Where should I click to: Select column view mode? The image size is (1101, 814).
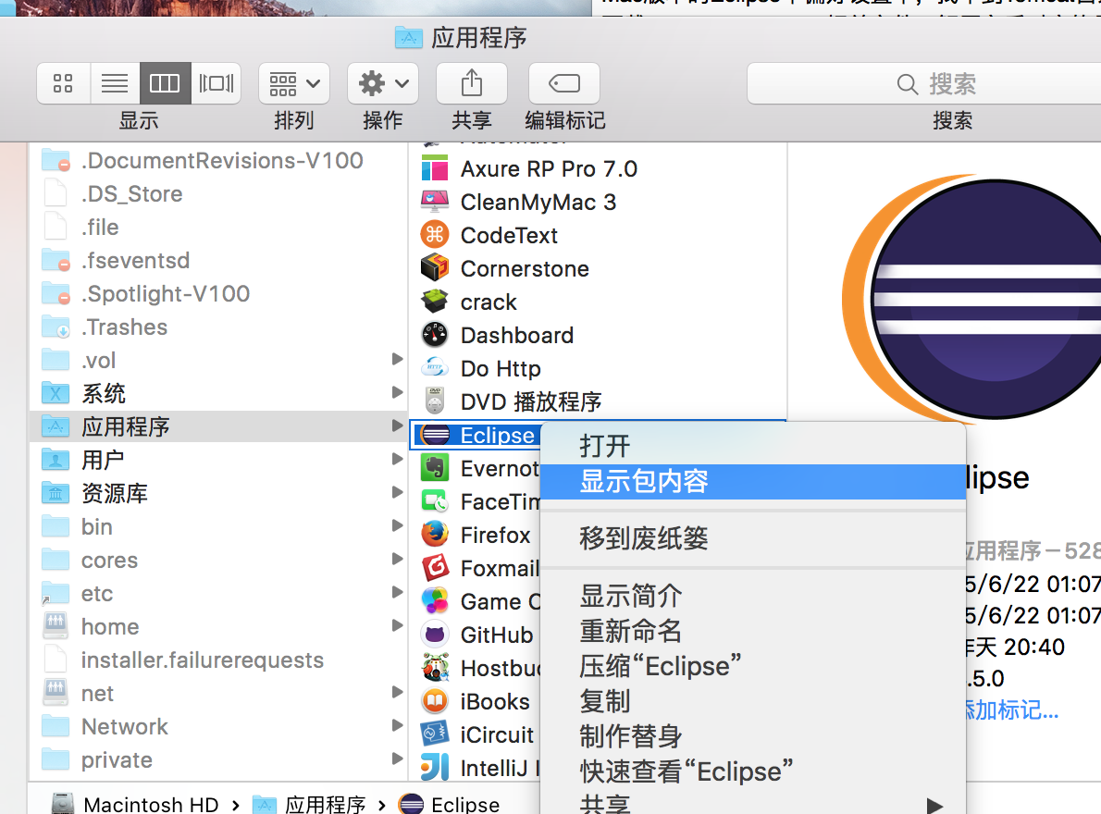click(x=165, y=83)
